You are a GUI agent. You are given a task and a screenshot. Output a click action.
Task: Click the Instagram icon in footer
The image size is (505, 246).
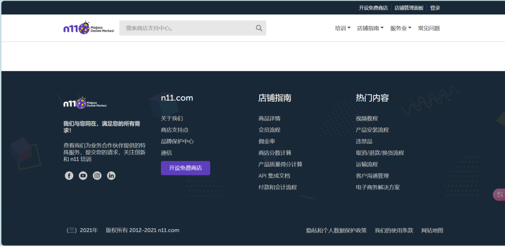pos(97,176)
